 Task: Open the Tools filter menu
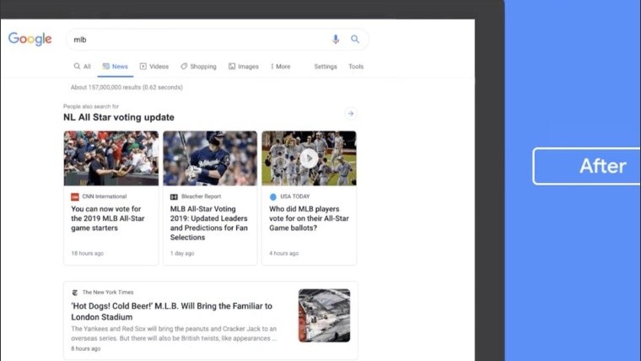tap(356, 67)
